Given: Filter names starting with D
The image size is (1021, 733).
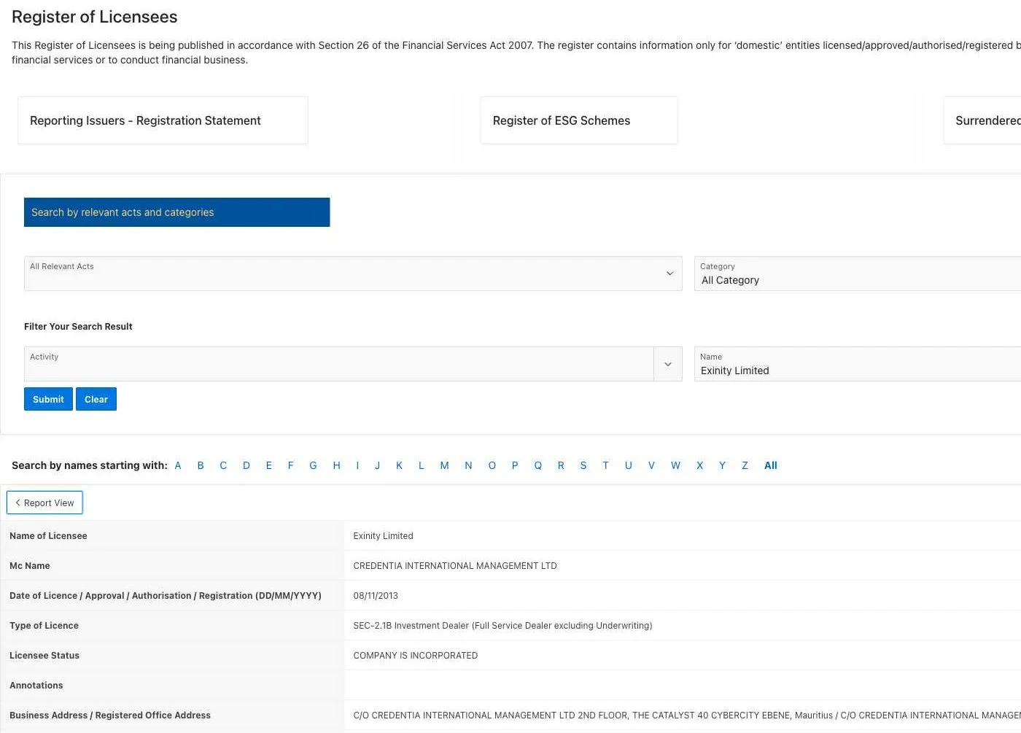Looking at the screenshot, I should click(246, 465).
